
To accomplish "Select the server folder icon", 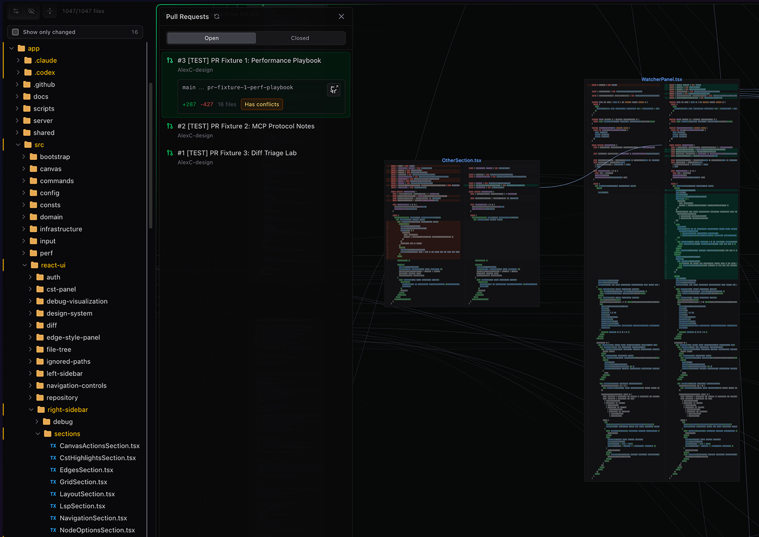I will click(27, 120).
